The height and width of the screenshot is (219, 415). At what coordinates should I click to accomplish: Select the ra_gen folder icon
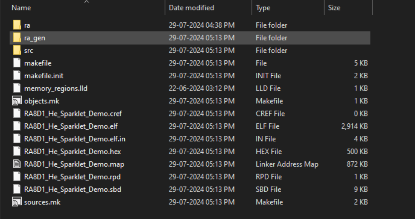point(17,38)
